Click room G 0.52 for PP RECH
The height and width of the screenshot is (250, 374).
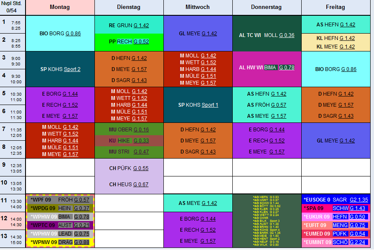coord(141,42)
